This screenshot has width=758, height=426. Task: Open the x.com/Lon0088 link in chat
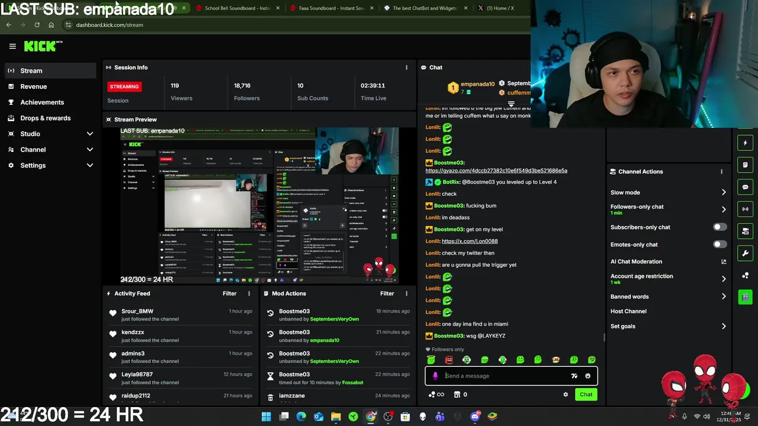470,241
